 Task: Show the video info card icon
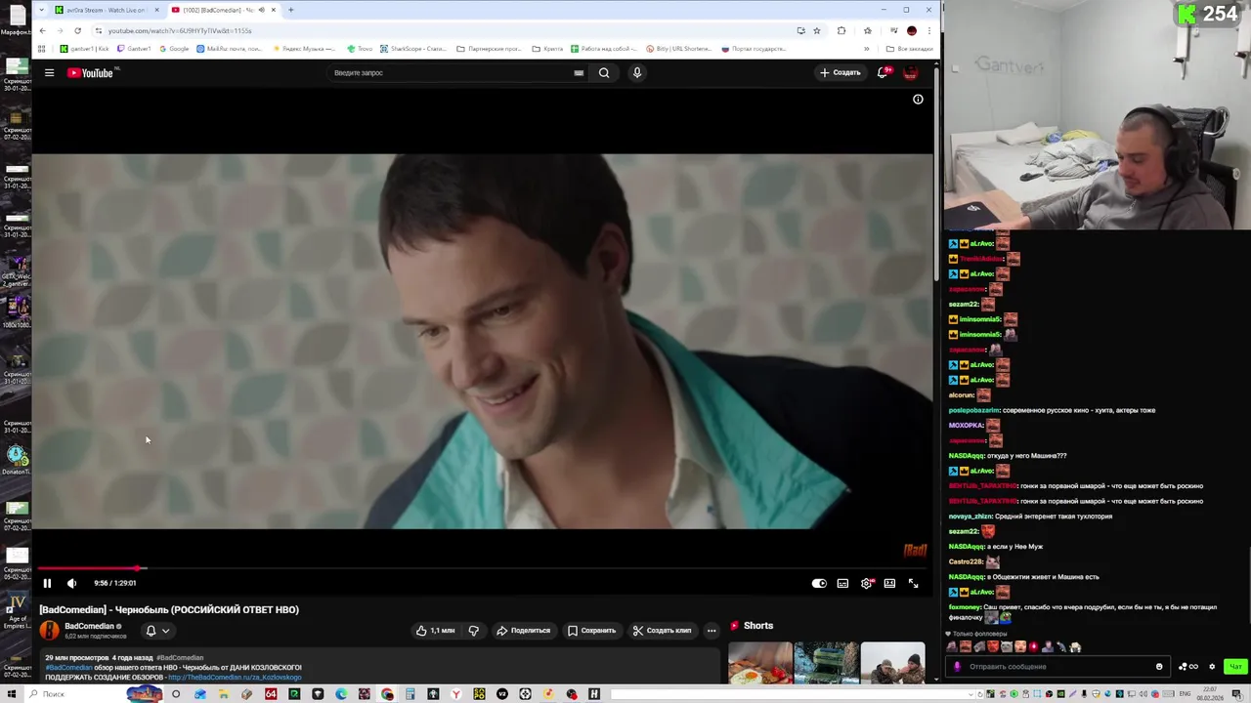918,99
